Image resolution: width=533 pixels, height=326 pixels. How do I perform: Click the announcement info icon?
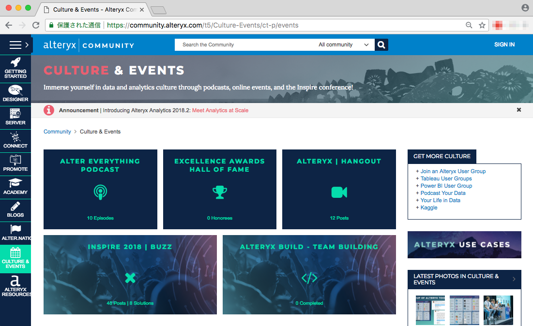(49, 110)
